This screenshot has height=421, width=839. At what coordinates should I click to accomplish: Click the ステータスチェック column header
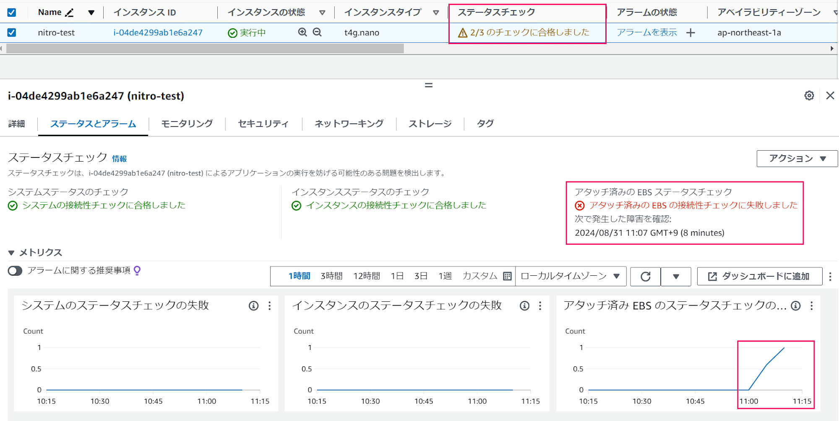496,13
